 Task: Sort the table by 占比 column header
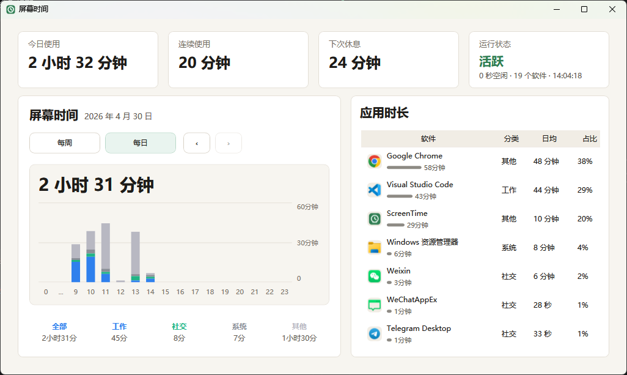(x=589, y=139)
